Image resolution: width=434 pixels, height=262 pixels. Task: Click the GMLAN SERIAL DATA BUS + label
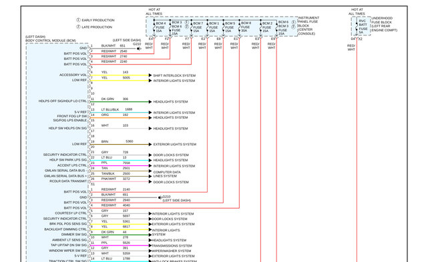coord(65,176)
